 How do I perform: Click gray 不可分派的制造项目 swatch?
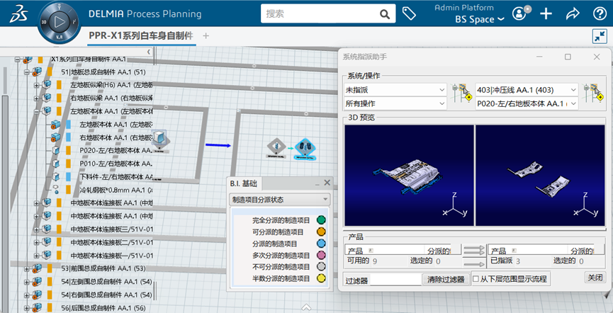[321, 267]
